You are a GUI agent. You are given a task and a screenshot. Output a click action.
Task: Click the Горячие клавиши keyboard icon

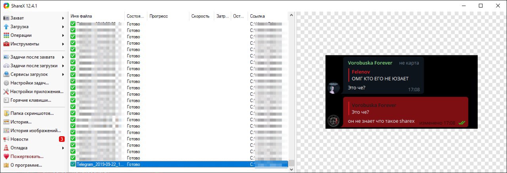click(6, 100)
